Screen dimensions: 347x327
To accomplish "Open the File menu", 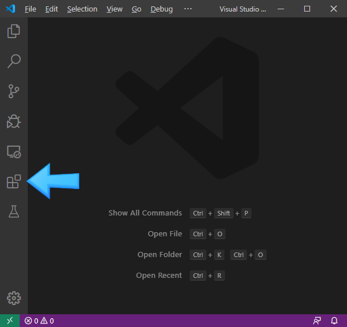I will point(30,9).
